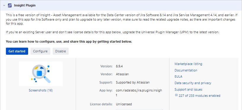This screenshot has height=110, width=242.
Task: Click the Get started button
Action: tap(17, 51)
